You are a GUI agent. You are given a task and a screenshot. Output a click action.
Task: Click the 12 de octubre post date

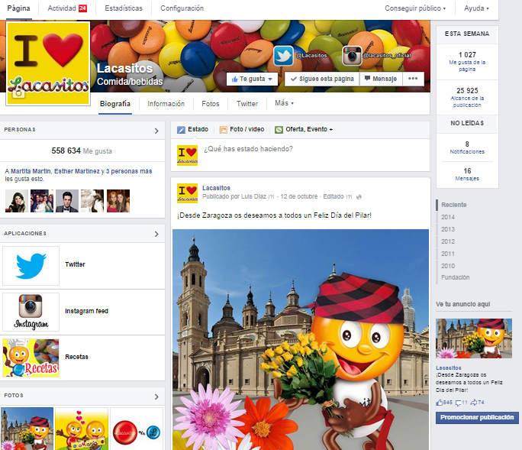coord(299,196)
